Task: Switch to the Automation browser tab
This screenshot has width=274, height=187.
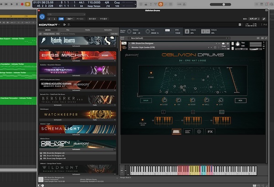Action: pyautogui.click(x=108, y=30)
